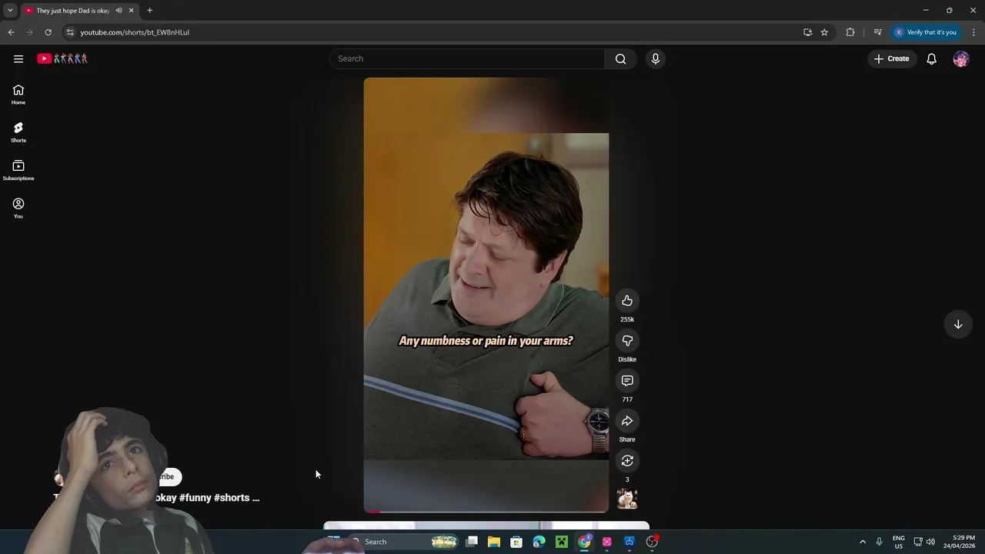Open the sound source cat thumbnail
The image size is (985, 554).
[x=627, y=499]
